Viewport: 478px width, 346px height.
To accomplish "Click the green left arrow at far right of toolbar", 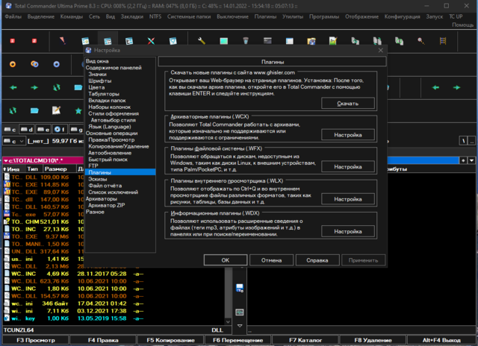I will click(435, 88).
